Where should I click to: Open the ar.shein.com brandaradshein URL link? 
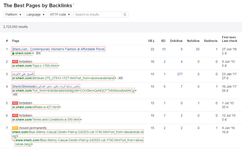pyautogui.click(x=73, y=91)
